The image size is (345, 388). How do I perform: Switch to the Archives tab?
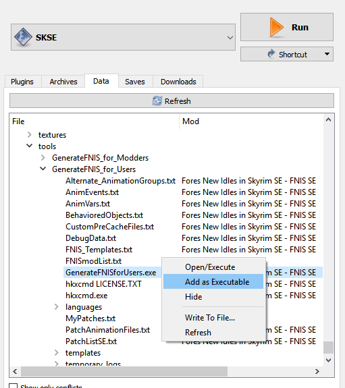[x=63, y=82]
